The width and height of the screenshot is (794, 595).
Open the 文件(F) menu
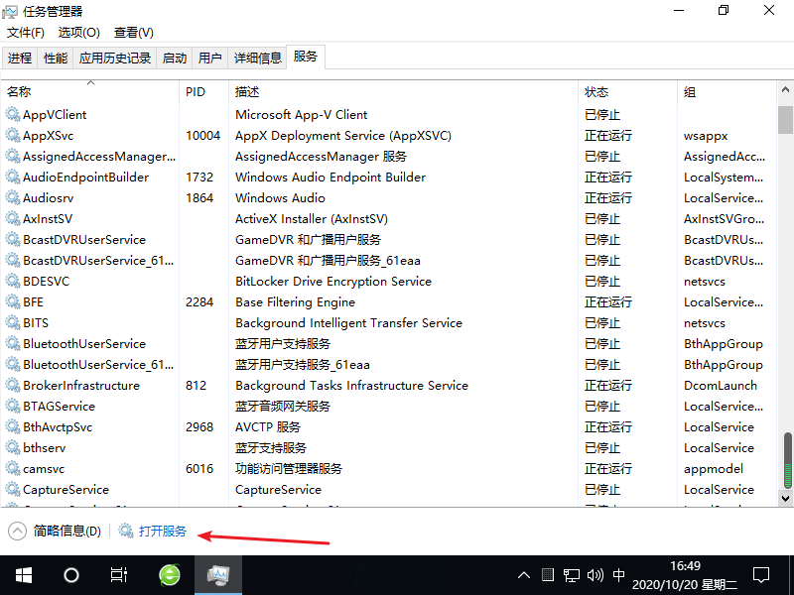(x=26, y=33)
